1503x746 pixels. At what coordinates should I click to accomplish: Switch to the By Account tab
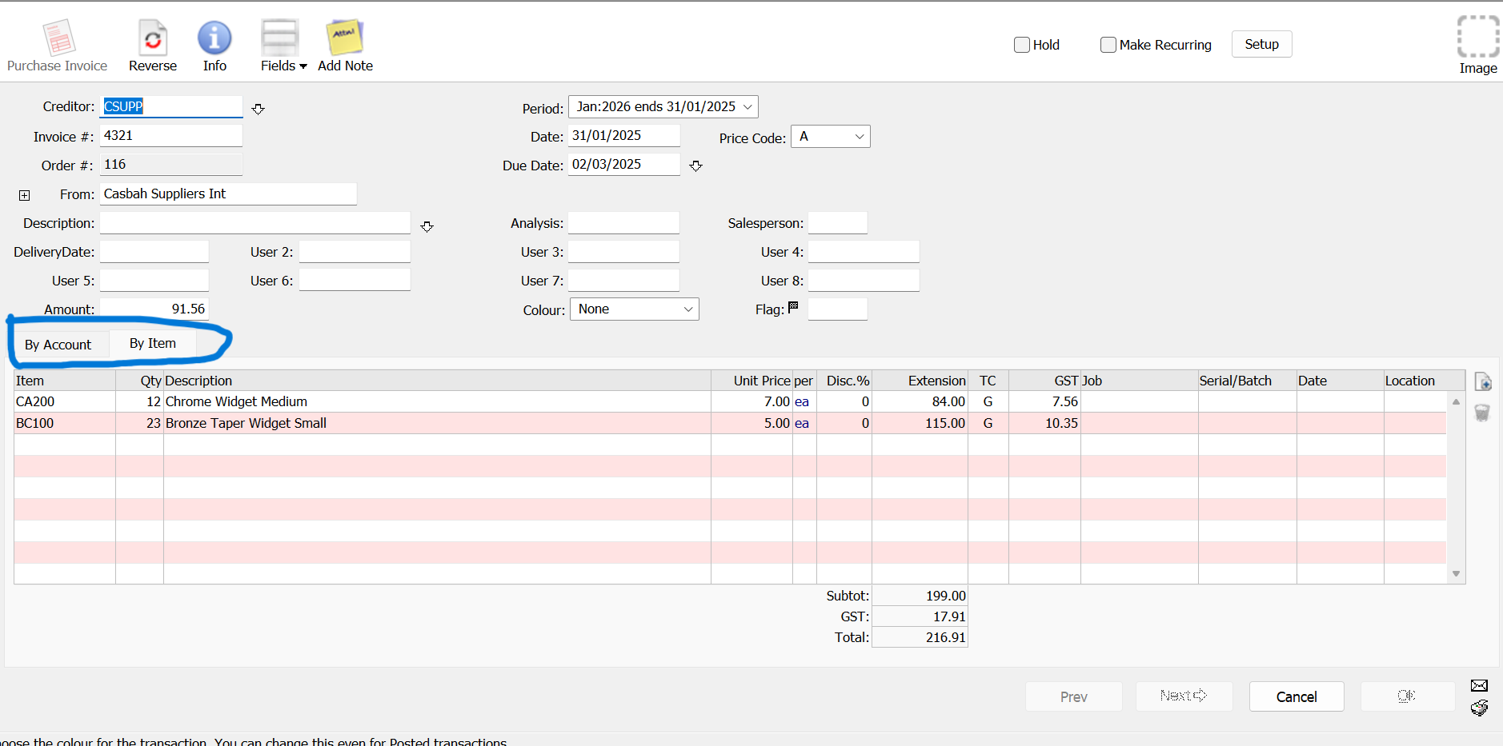click(x=58, y=345)
